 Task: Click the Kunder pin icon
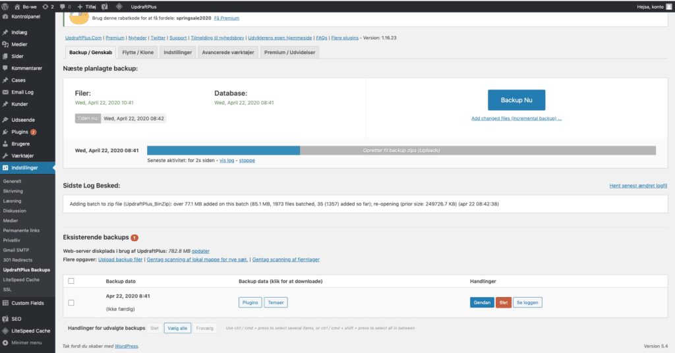pos(5,104)
